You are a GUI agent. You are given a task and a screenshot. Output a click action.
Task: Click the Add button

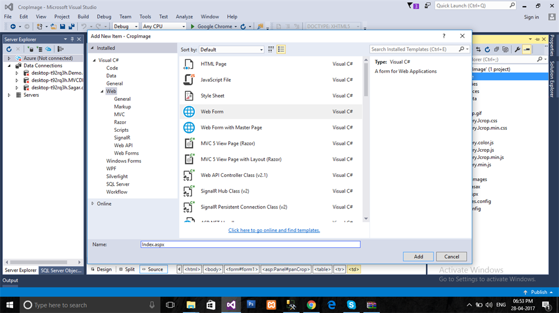(x=418, y=256)
